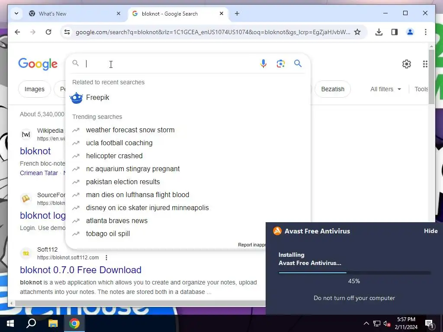Select suggestion weather forecast snow storm
Screen dimensions: 443x332
pyautogui.click(x=188, y=130)
